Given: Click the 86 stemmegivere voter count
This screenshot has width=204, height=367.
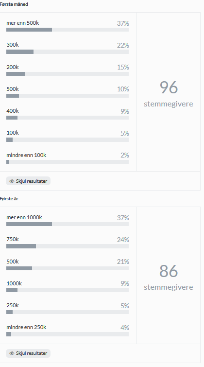Looking at the screenshot, I should point(169,277).
